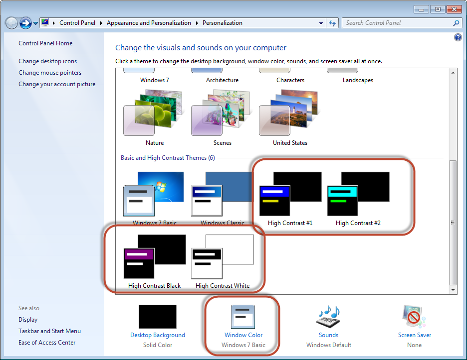Screen dimensions: 467x360
Task: Select Control Panel in the breadcrumb
Action: 77,23
